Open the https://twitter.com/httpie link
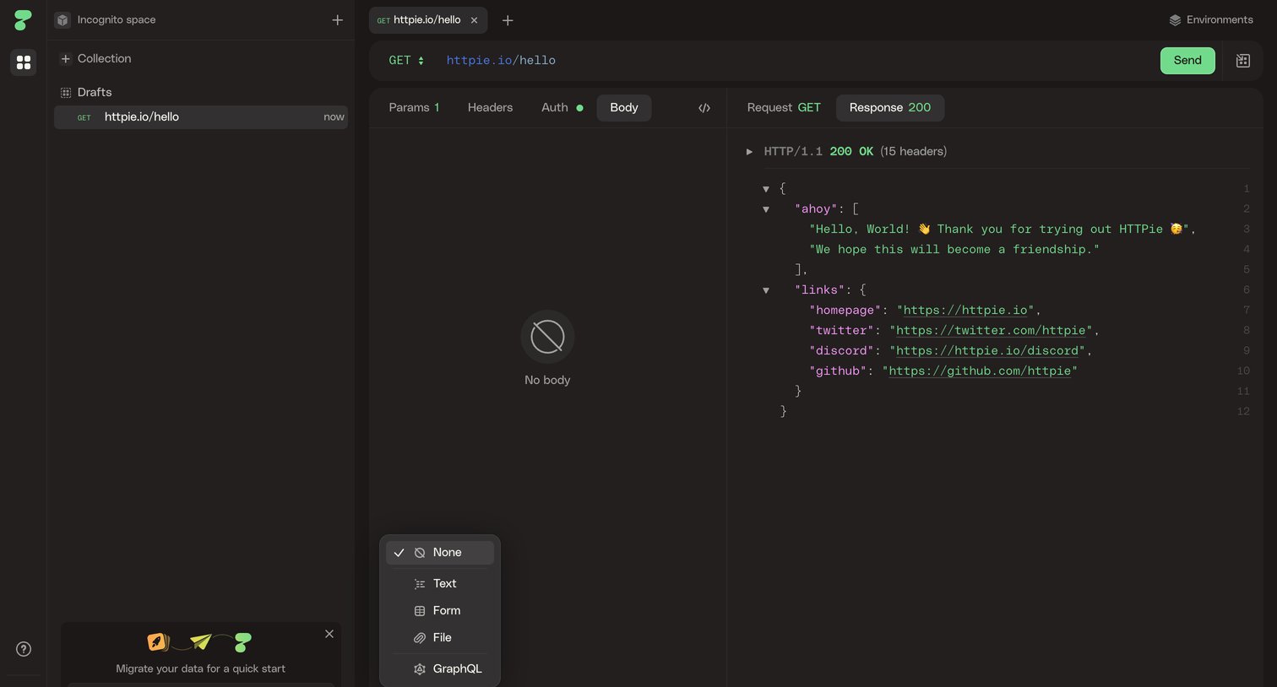The width and height of the screenshot is (1277, 687). [991, 331]
